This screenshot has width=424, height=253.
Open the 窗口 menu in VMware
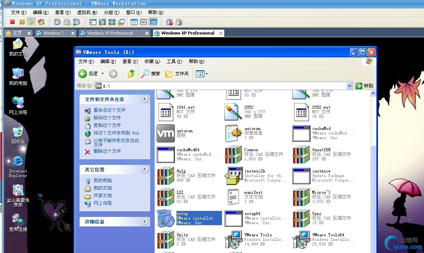(134, 13)
